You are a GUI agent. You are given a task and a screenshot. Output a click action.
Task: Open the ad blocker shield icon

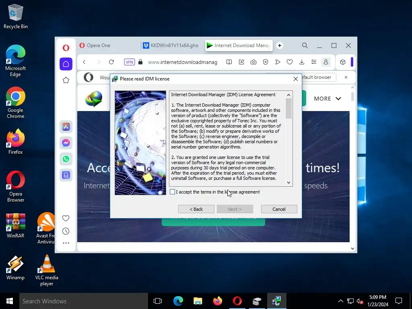(266, 62)
